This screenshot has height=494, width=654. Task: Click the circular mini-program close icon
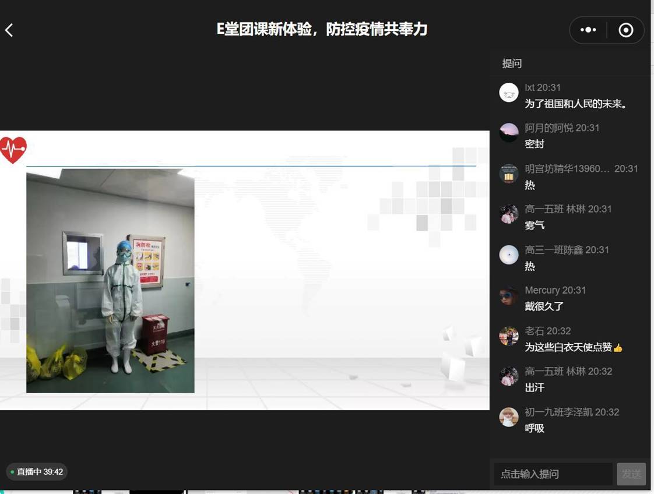pyautogui.click(x=625, y=30)
